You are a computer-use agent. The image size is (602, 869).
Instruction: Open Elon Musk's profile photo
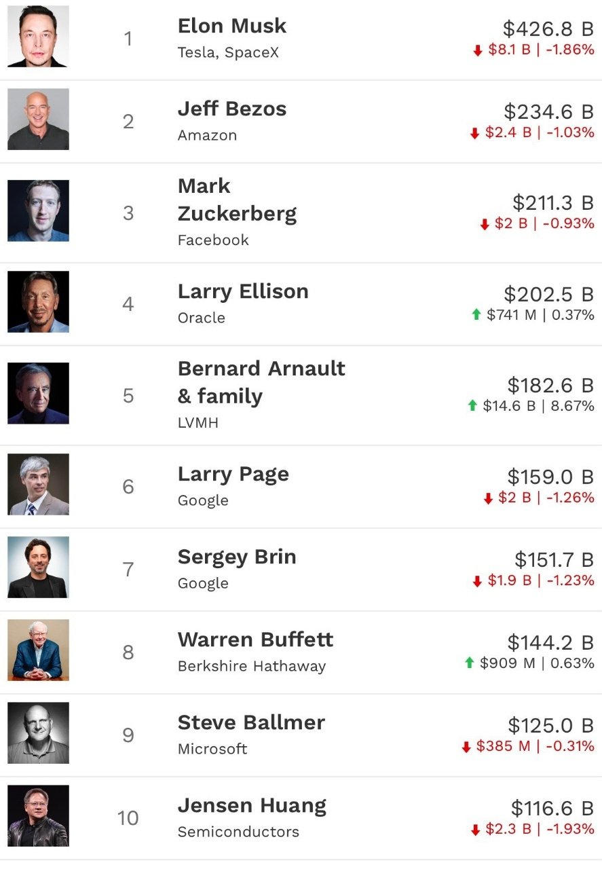38,36
